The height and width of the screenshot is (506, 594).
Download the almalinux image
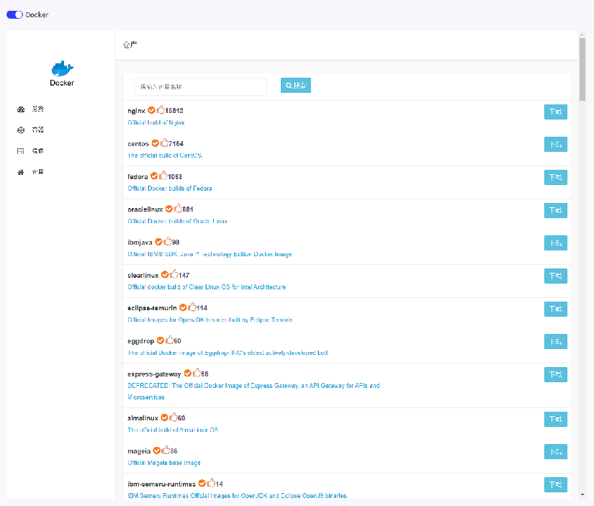pos(556,420)
